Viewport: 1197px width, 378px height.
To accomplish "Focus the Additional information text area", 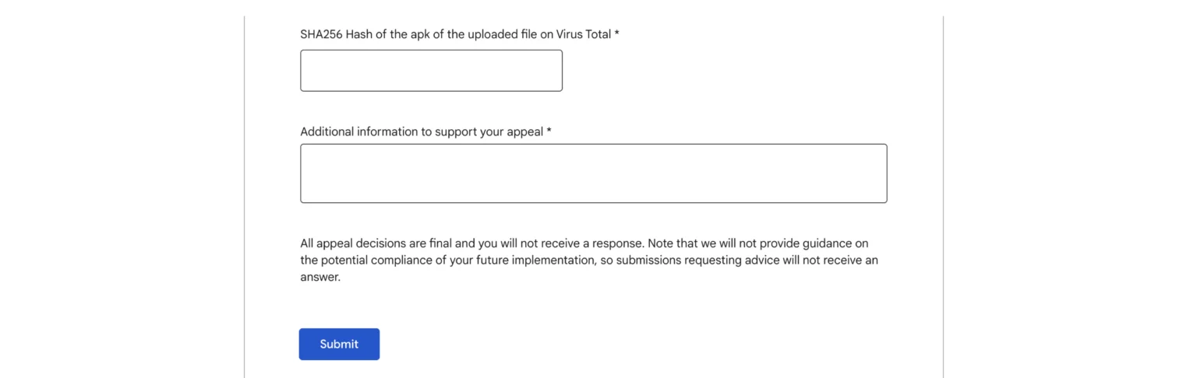I will [593, 173].
